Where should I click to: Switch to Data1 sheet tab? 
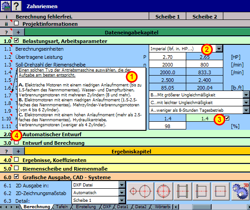(123, 207)
